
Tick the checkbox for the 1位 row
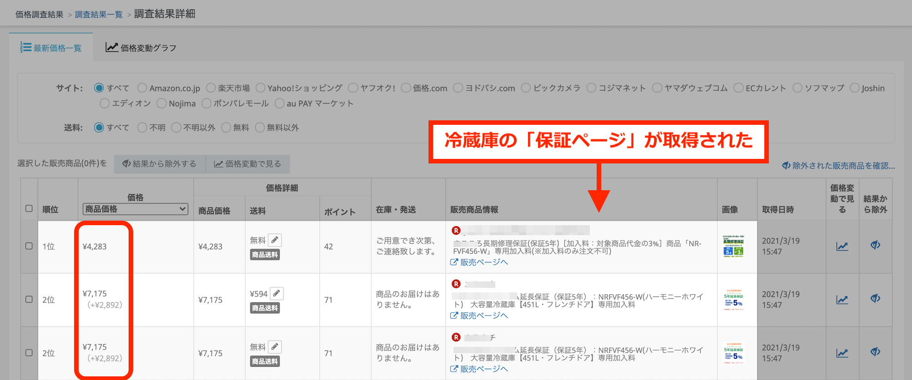pos(29,246)
